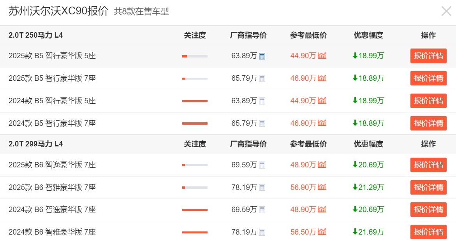
Task: Click attention bar for 2025款 B5 5座
Action: 195,56
